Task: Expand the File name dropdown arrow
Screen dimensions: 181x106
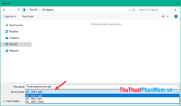Action: 178,87
